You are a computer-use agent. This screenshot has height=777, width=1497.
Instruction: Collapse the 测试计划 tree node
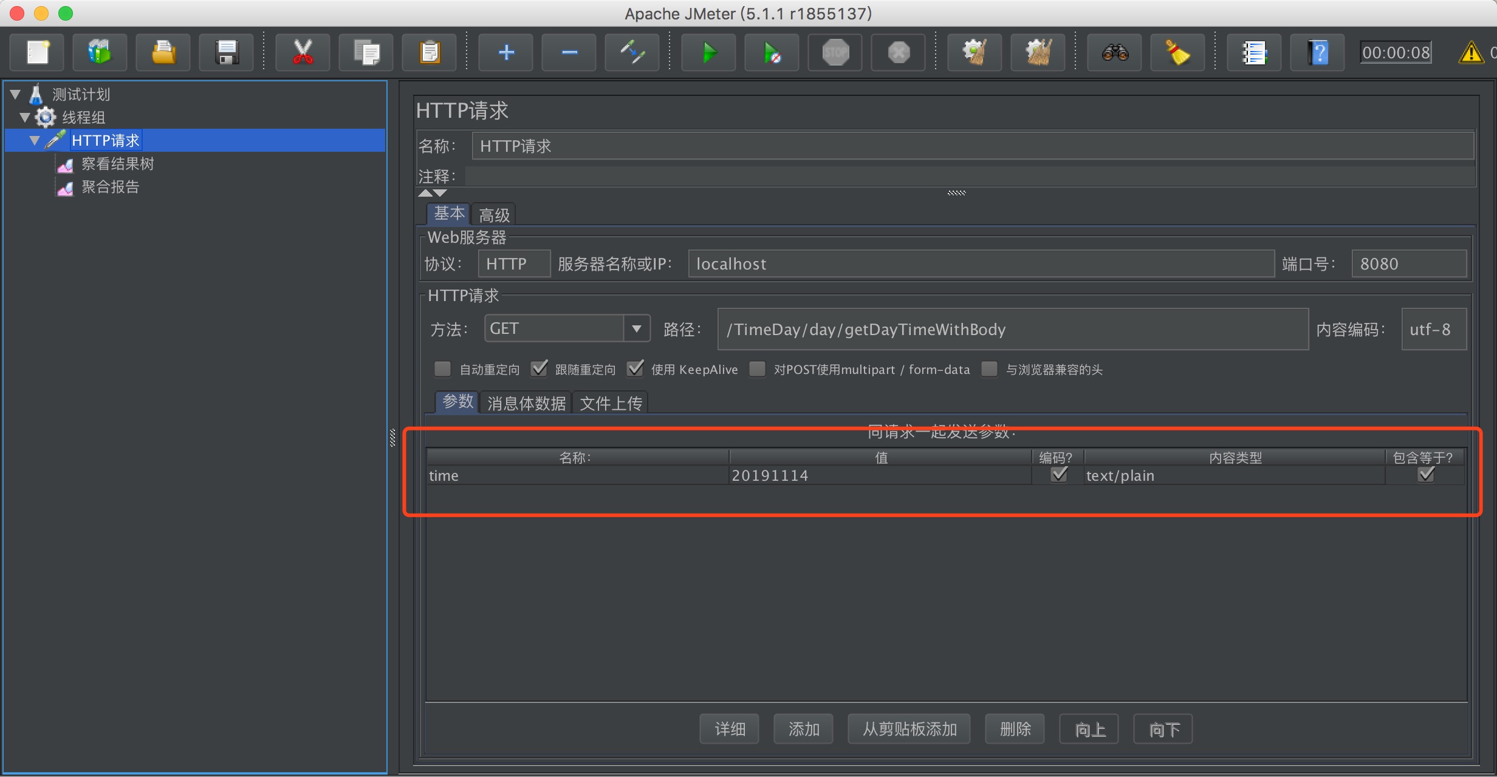(16, 94)
